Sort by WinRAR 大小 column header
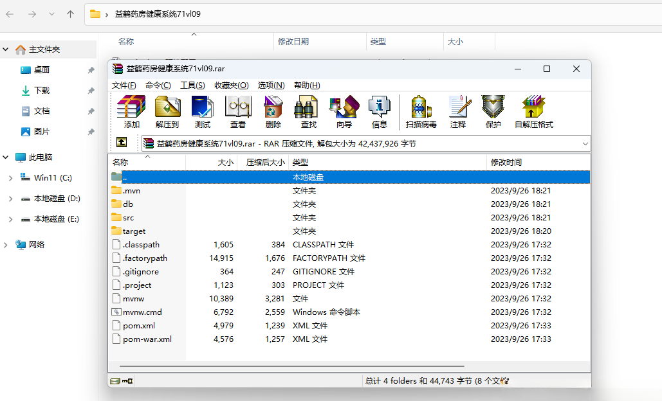The width and height of the screenshot is (662, 401). point(212,163)
